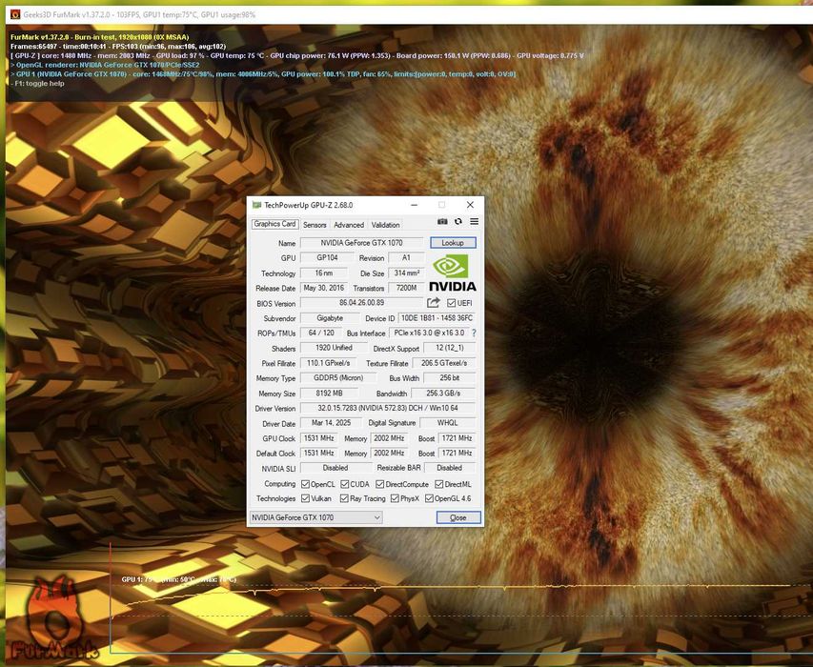This screenshot has height=667, width=813.
Task: Minimize the GPU-Z window
Action: [x=414, y=205]
